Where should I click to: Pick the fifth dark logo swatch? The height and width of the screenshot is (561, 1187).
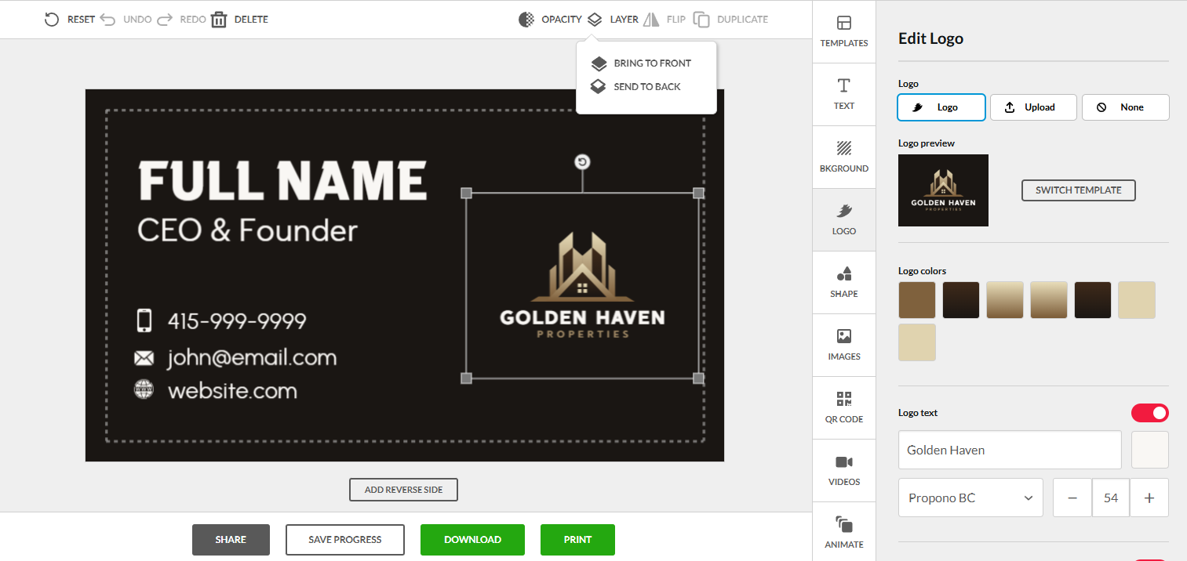pyautogui.click(x=1093, y=300)
